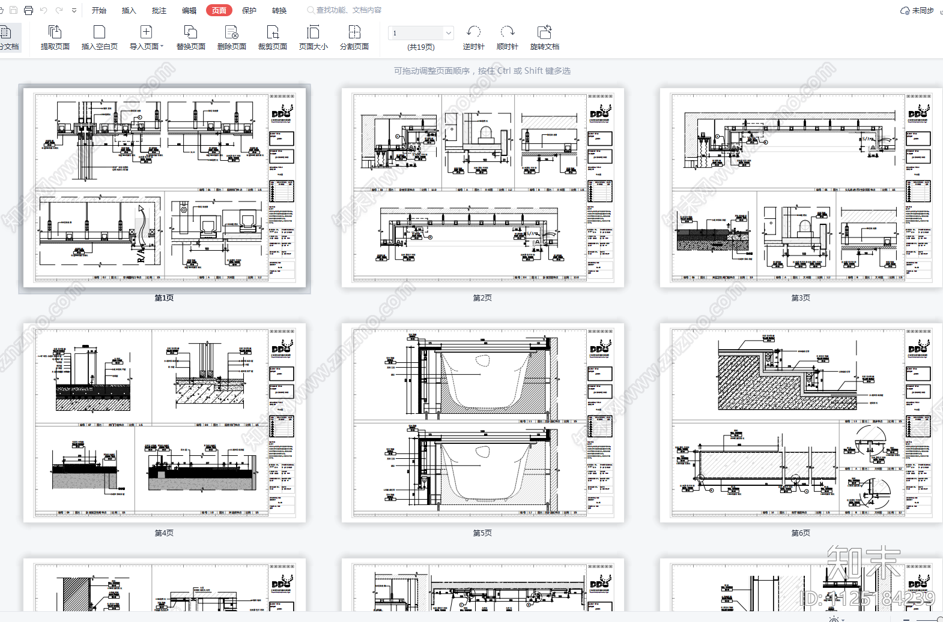Select the 第1页 page thumbnail
943x622 pixels.
pos(165,188)
